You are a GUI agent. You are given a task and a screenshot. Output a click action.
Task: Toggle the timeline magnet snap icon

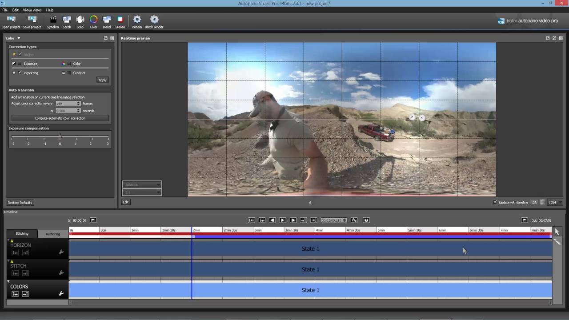[x=366, y=220]
